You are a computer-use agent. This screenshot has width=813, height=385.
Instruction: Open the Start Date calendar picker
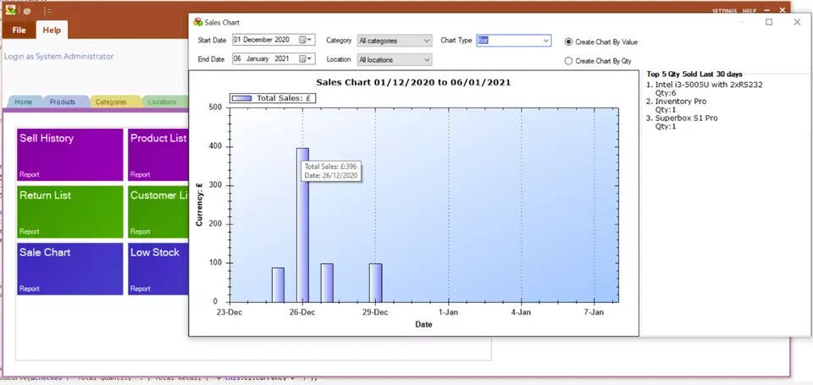click(x=306, y=40)
